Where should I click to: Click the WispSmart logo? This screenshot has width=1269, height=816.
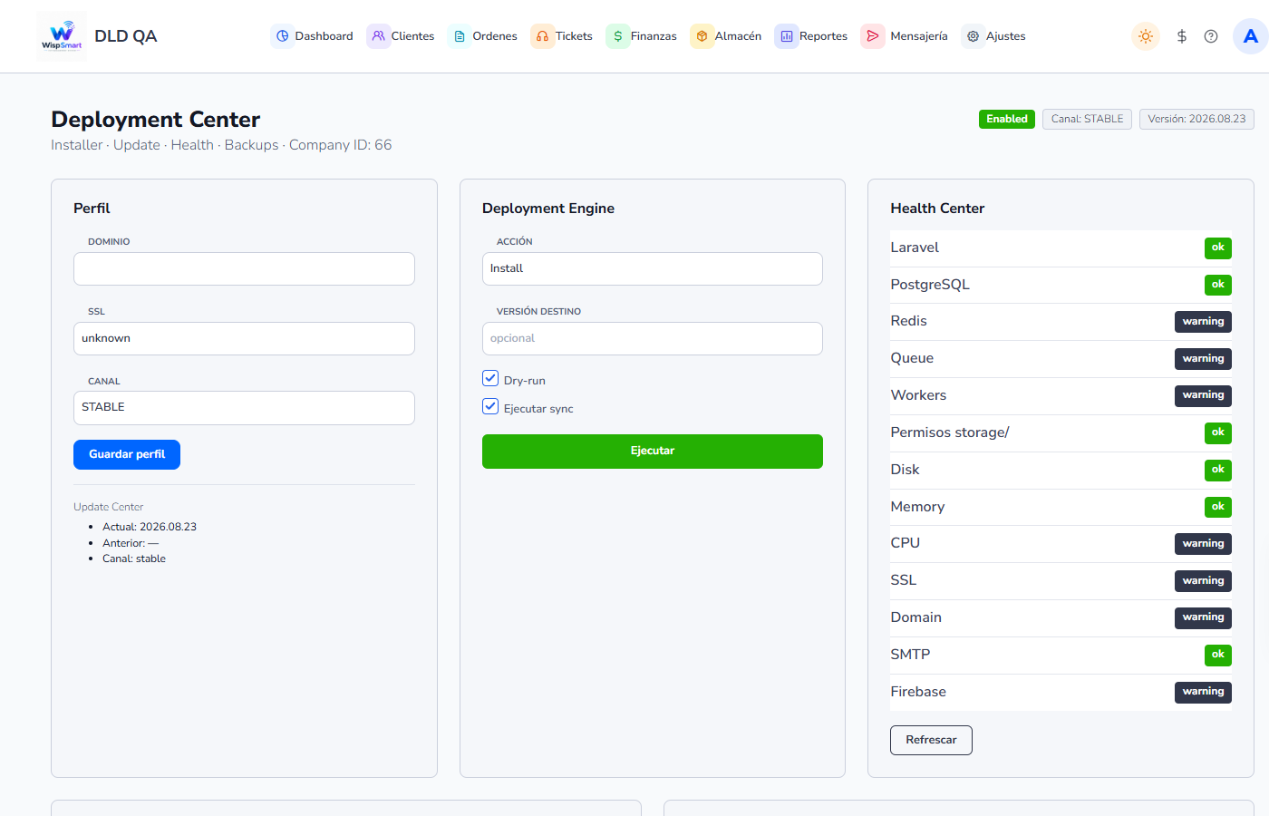(62, 36)
